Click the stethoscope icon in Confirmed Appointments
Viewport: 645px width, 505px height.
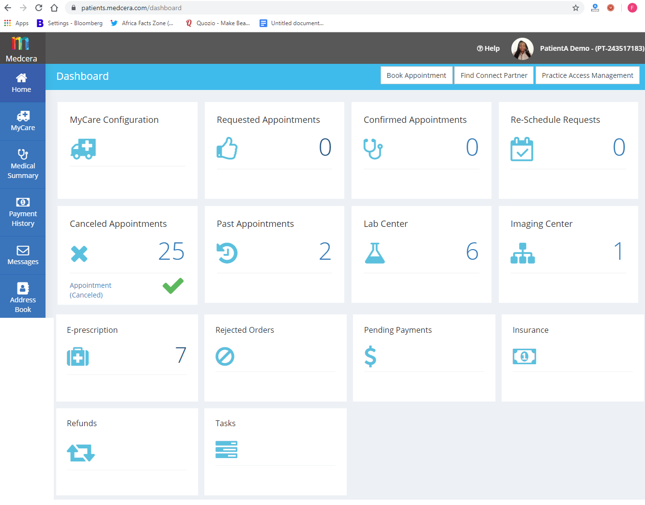click(x=373, y=149)
